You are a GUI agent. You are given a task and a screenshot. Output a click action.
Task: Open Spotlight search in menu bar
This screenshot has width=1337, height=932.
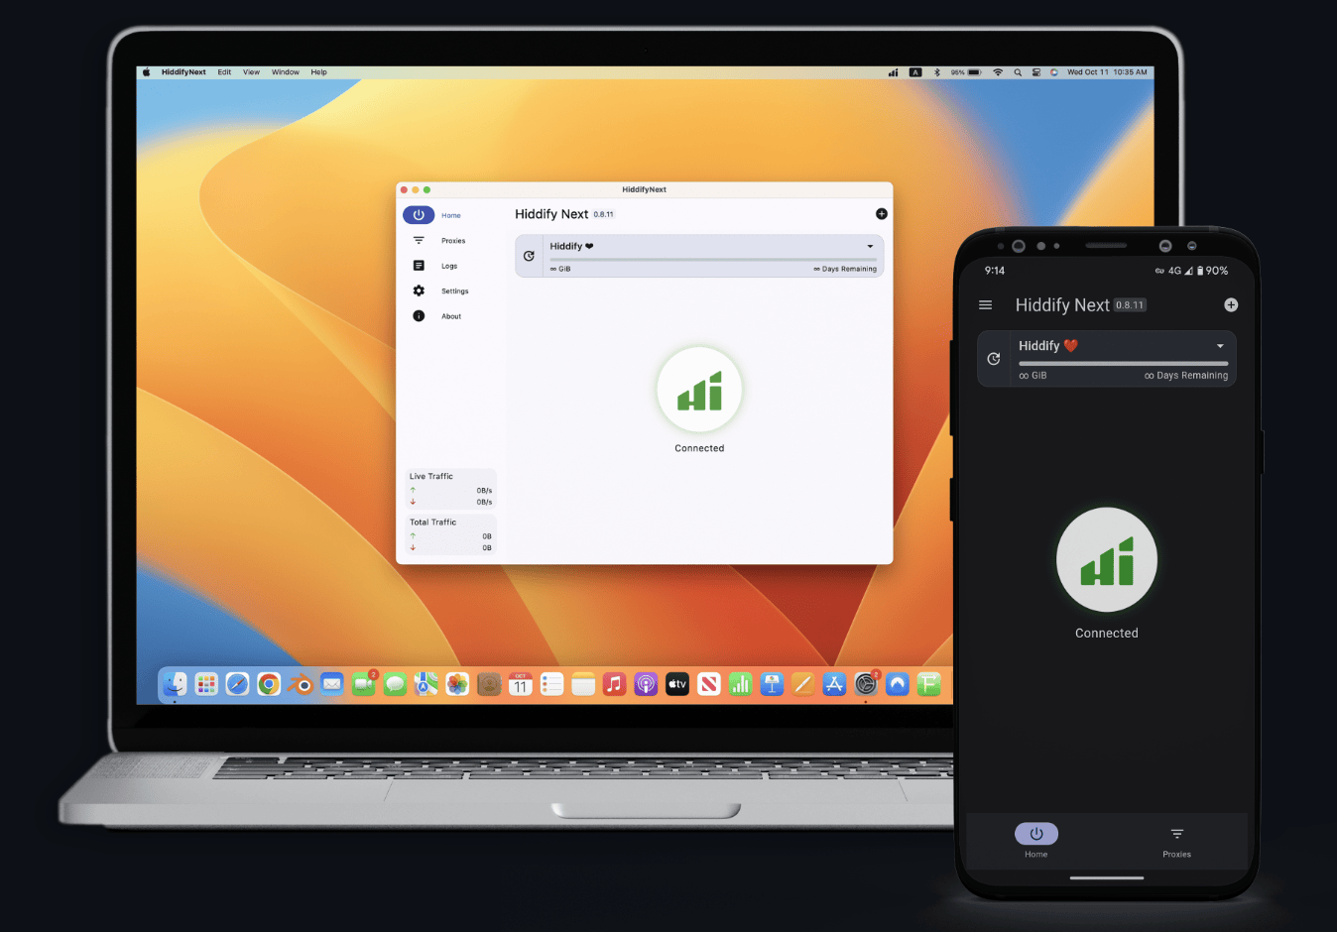click(1018, 72)
